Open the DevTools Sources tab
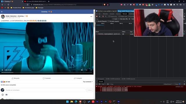Viewport: 186px width, 104px height. [118, 14]
